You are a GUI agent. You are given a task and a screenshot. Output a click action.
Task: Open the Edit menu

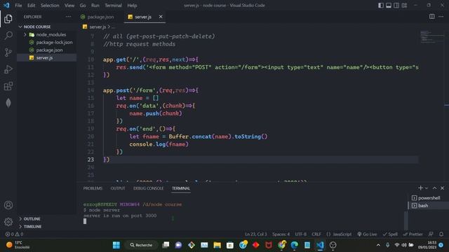pos(31,6)
